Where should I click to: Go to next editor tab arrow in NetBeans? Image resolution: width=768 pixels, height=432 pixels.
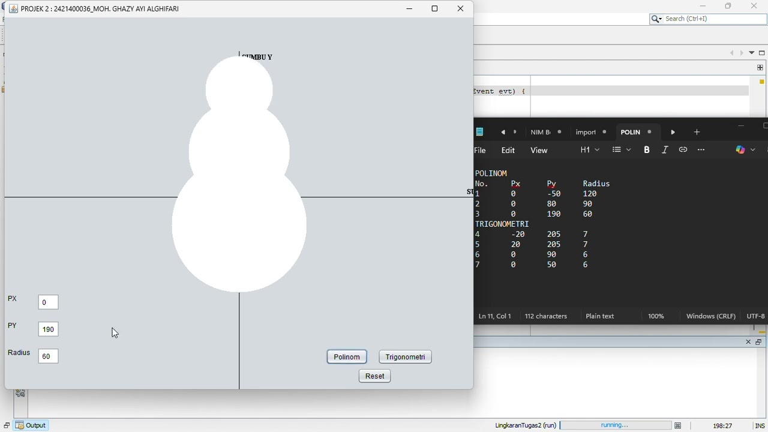click(742, 53)
